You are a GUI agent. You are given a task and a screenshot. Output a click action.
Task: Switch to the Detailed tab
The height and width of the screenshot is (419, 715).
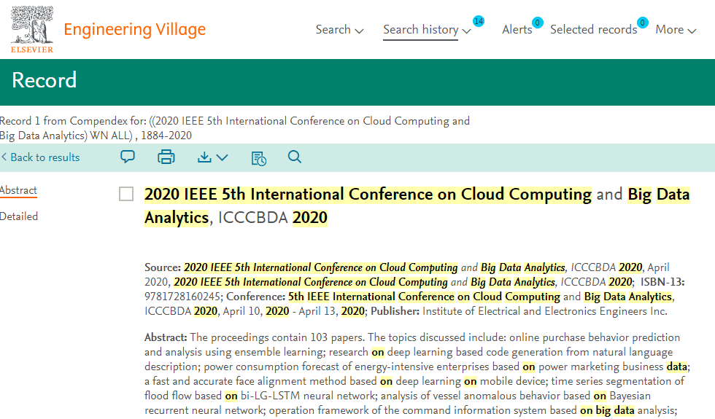pyautogui.click(x=19, y=216)
